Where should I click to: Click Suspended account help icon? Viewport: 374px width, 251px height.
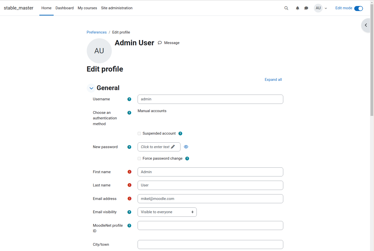pos(180,133)
